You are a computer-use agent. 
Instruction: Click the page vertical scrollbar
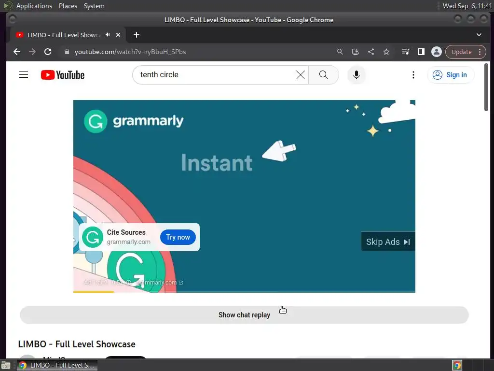point(486,87)
